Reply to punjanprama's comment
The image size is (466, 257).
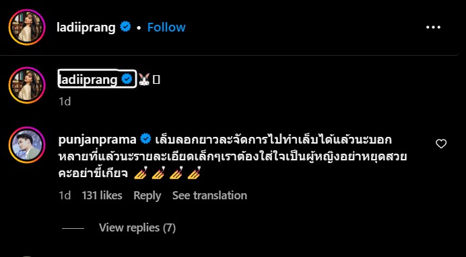point(147,195)
